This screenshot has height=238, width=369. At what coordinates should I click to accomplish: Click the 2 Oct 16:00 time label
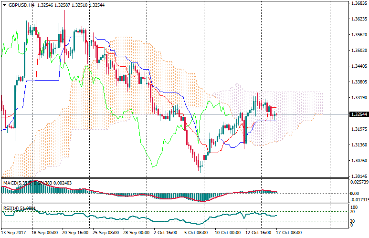pos(165,233)
